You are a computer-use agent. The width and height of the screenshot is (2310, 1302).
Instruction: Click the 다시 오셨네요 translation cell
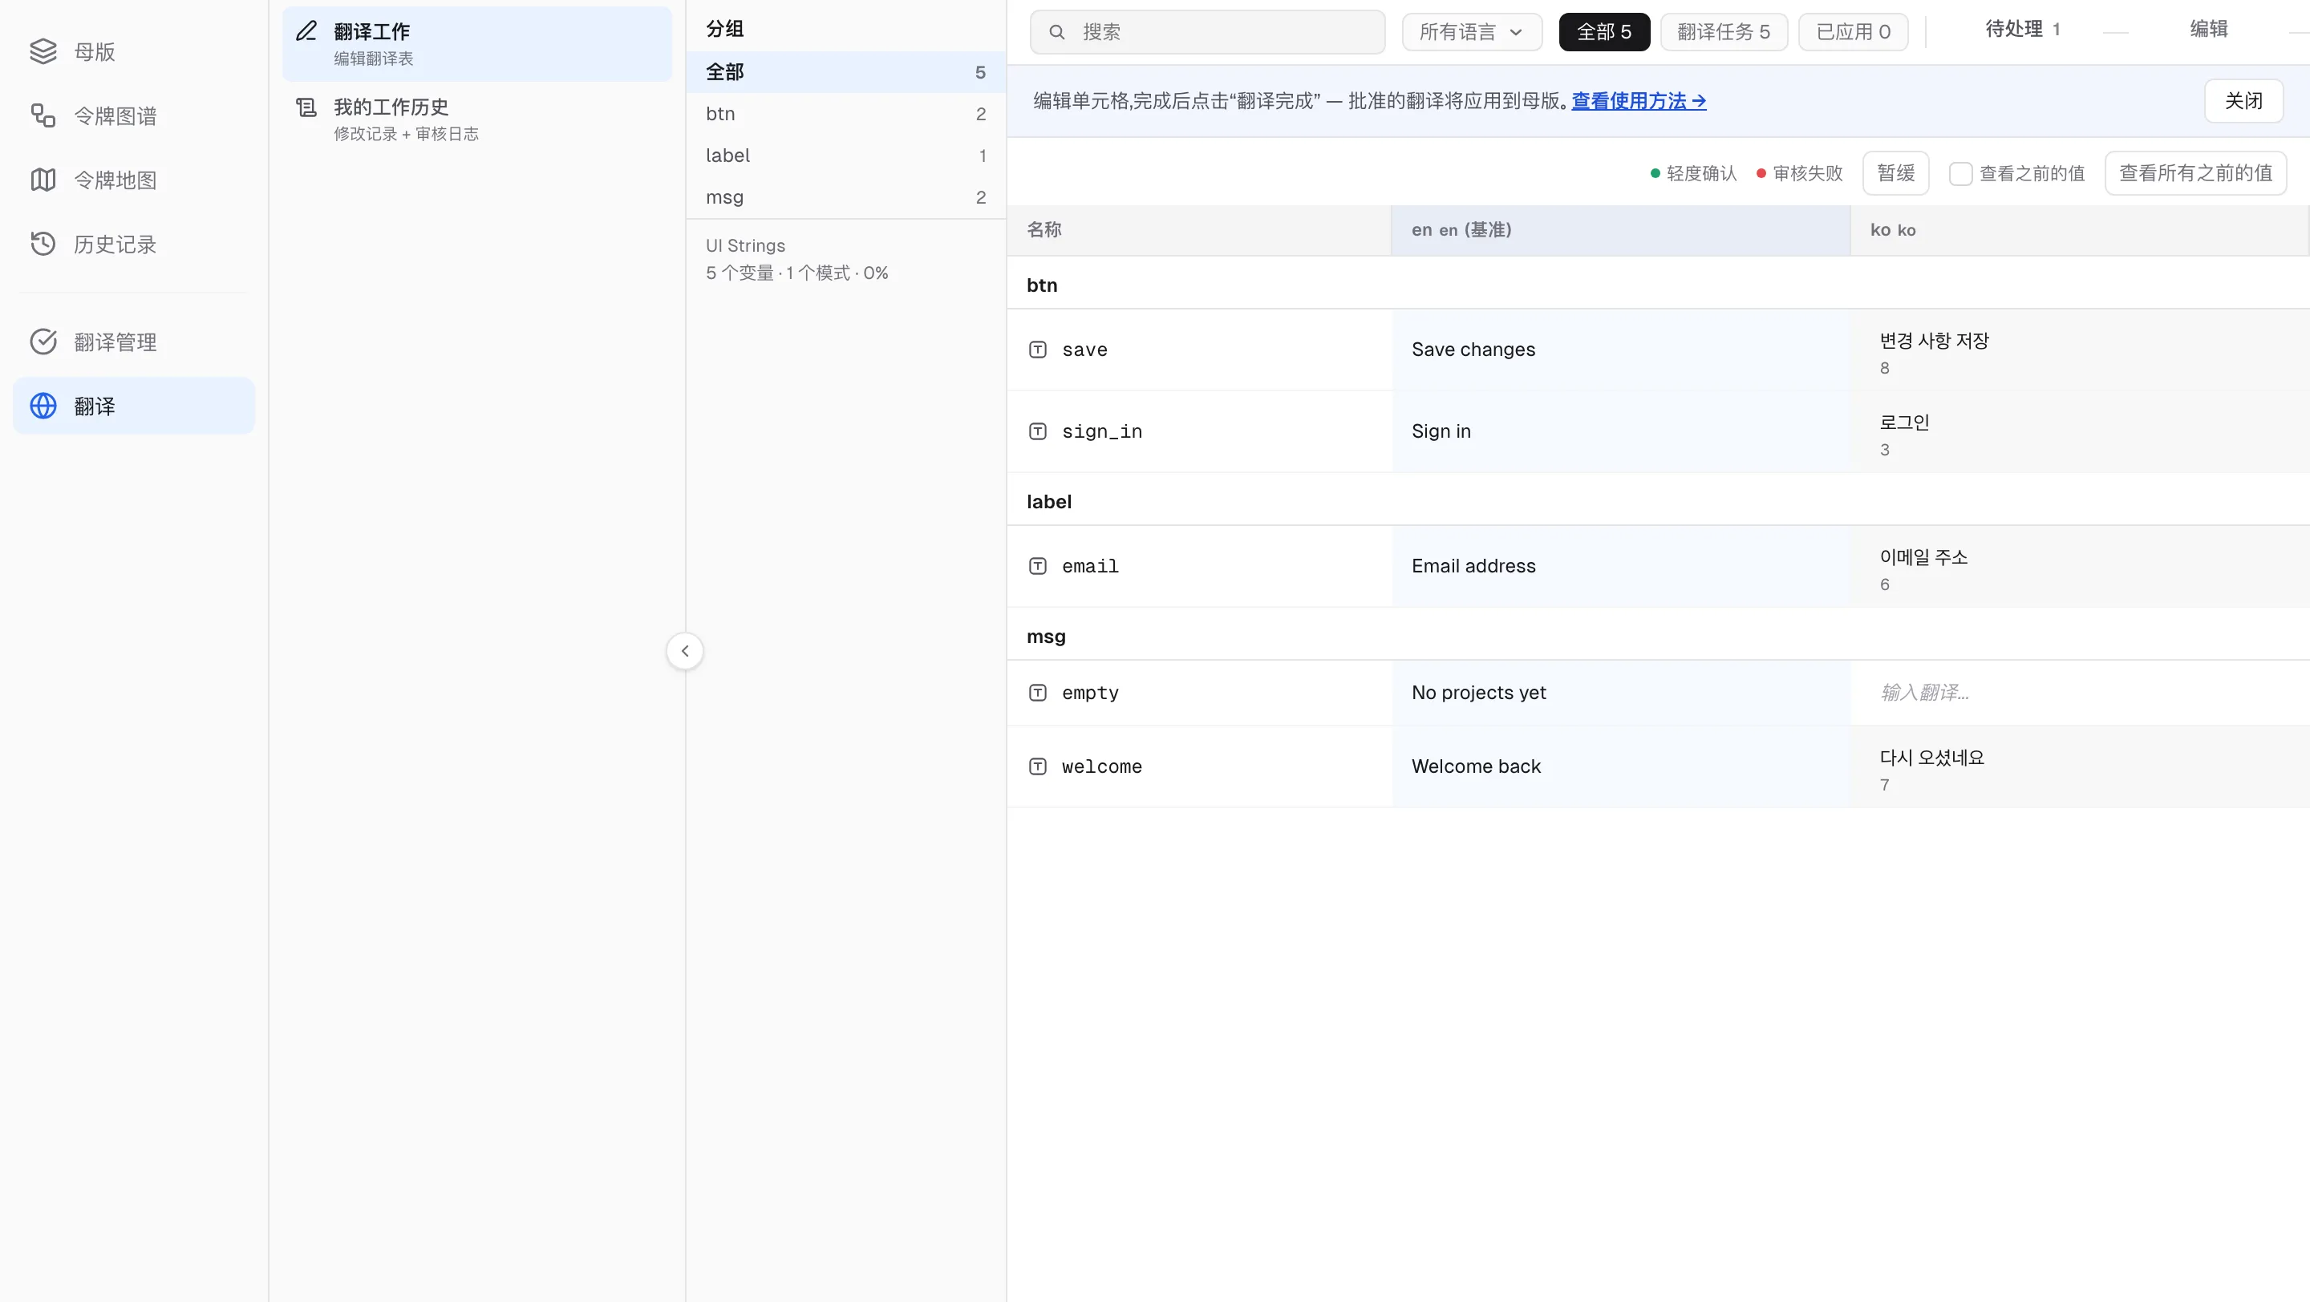[2080, 767]
